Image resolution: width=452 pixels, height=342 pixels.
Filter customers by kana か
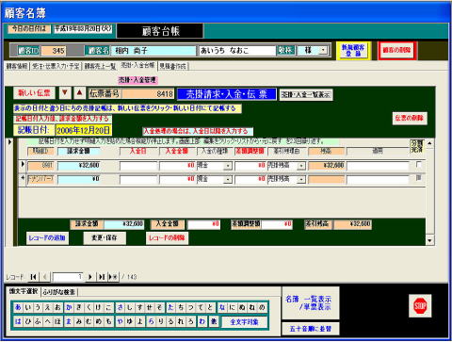pyautogui.click(x=69, y=307)
